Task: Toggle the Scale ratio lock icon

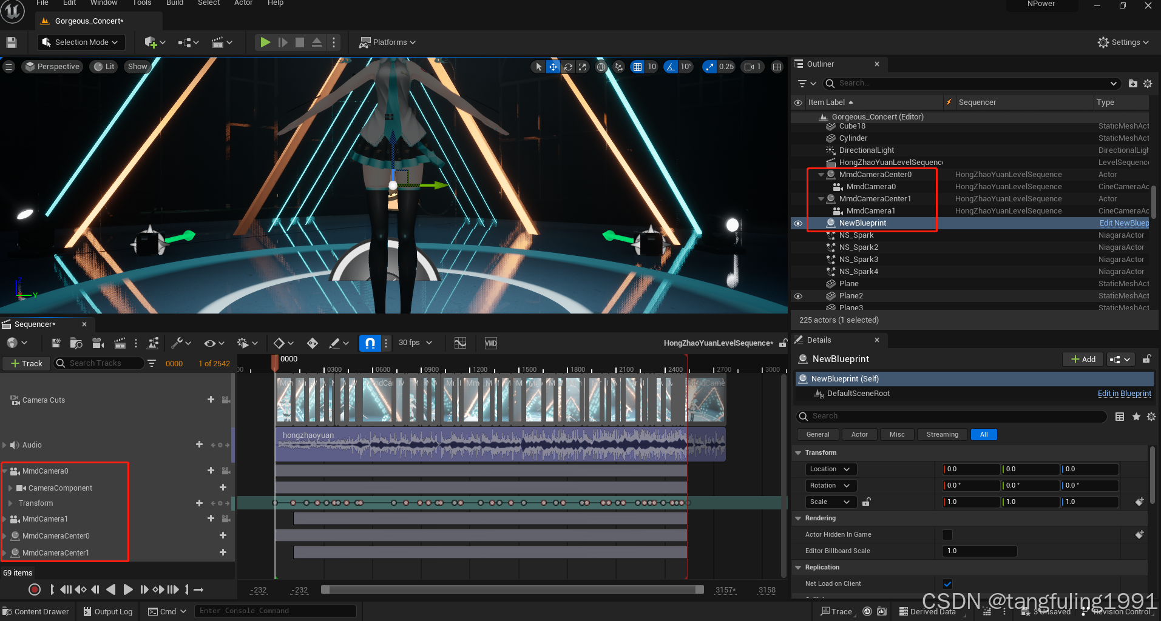Action: click(867, 502)
